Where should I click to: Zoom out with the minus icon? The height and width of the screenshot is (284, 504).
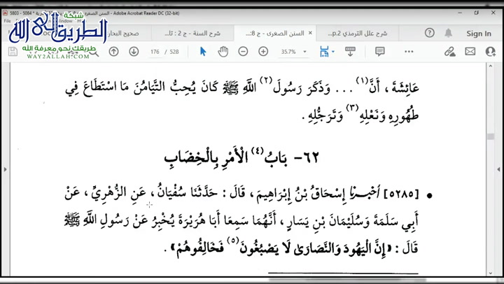click(243, 51)
